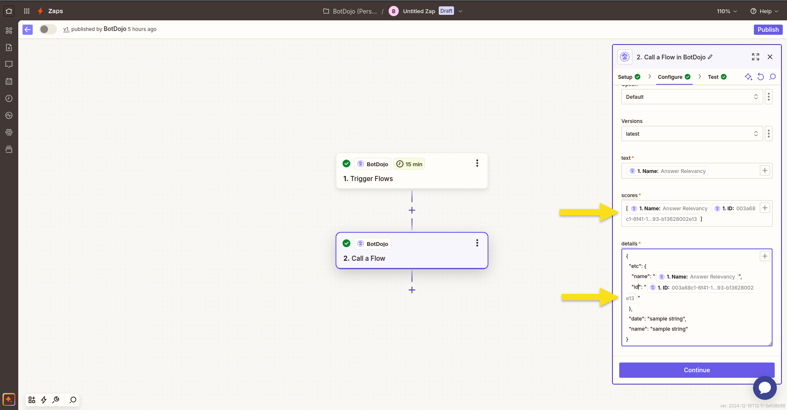Click the search icon in the step panel
Image resolution: width=787 pixels, height=410 pixels.
(773, 77)
